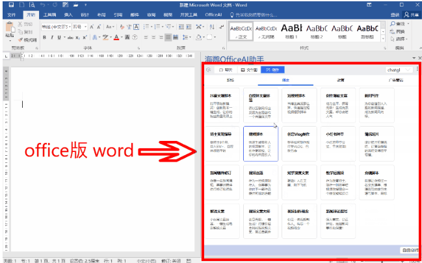Viewport: 422px width, 263px height.
Task: Open the bullet list dropdown arrow
Action: [152, 27]
